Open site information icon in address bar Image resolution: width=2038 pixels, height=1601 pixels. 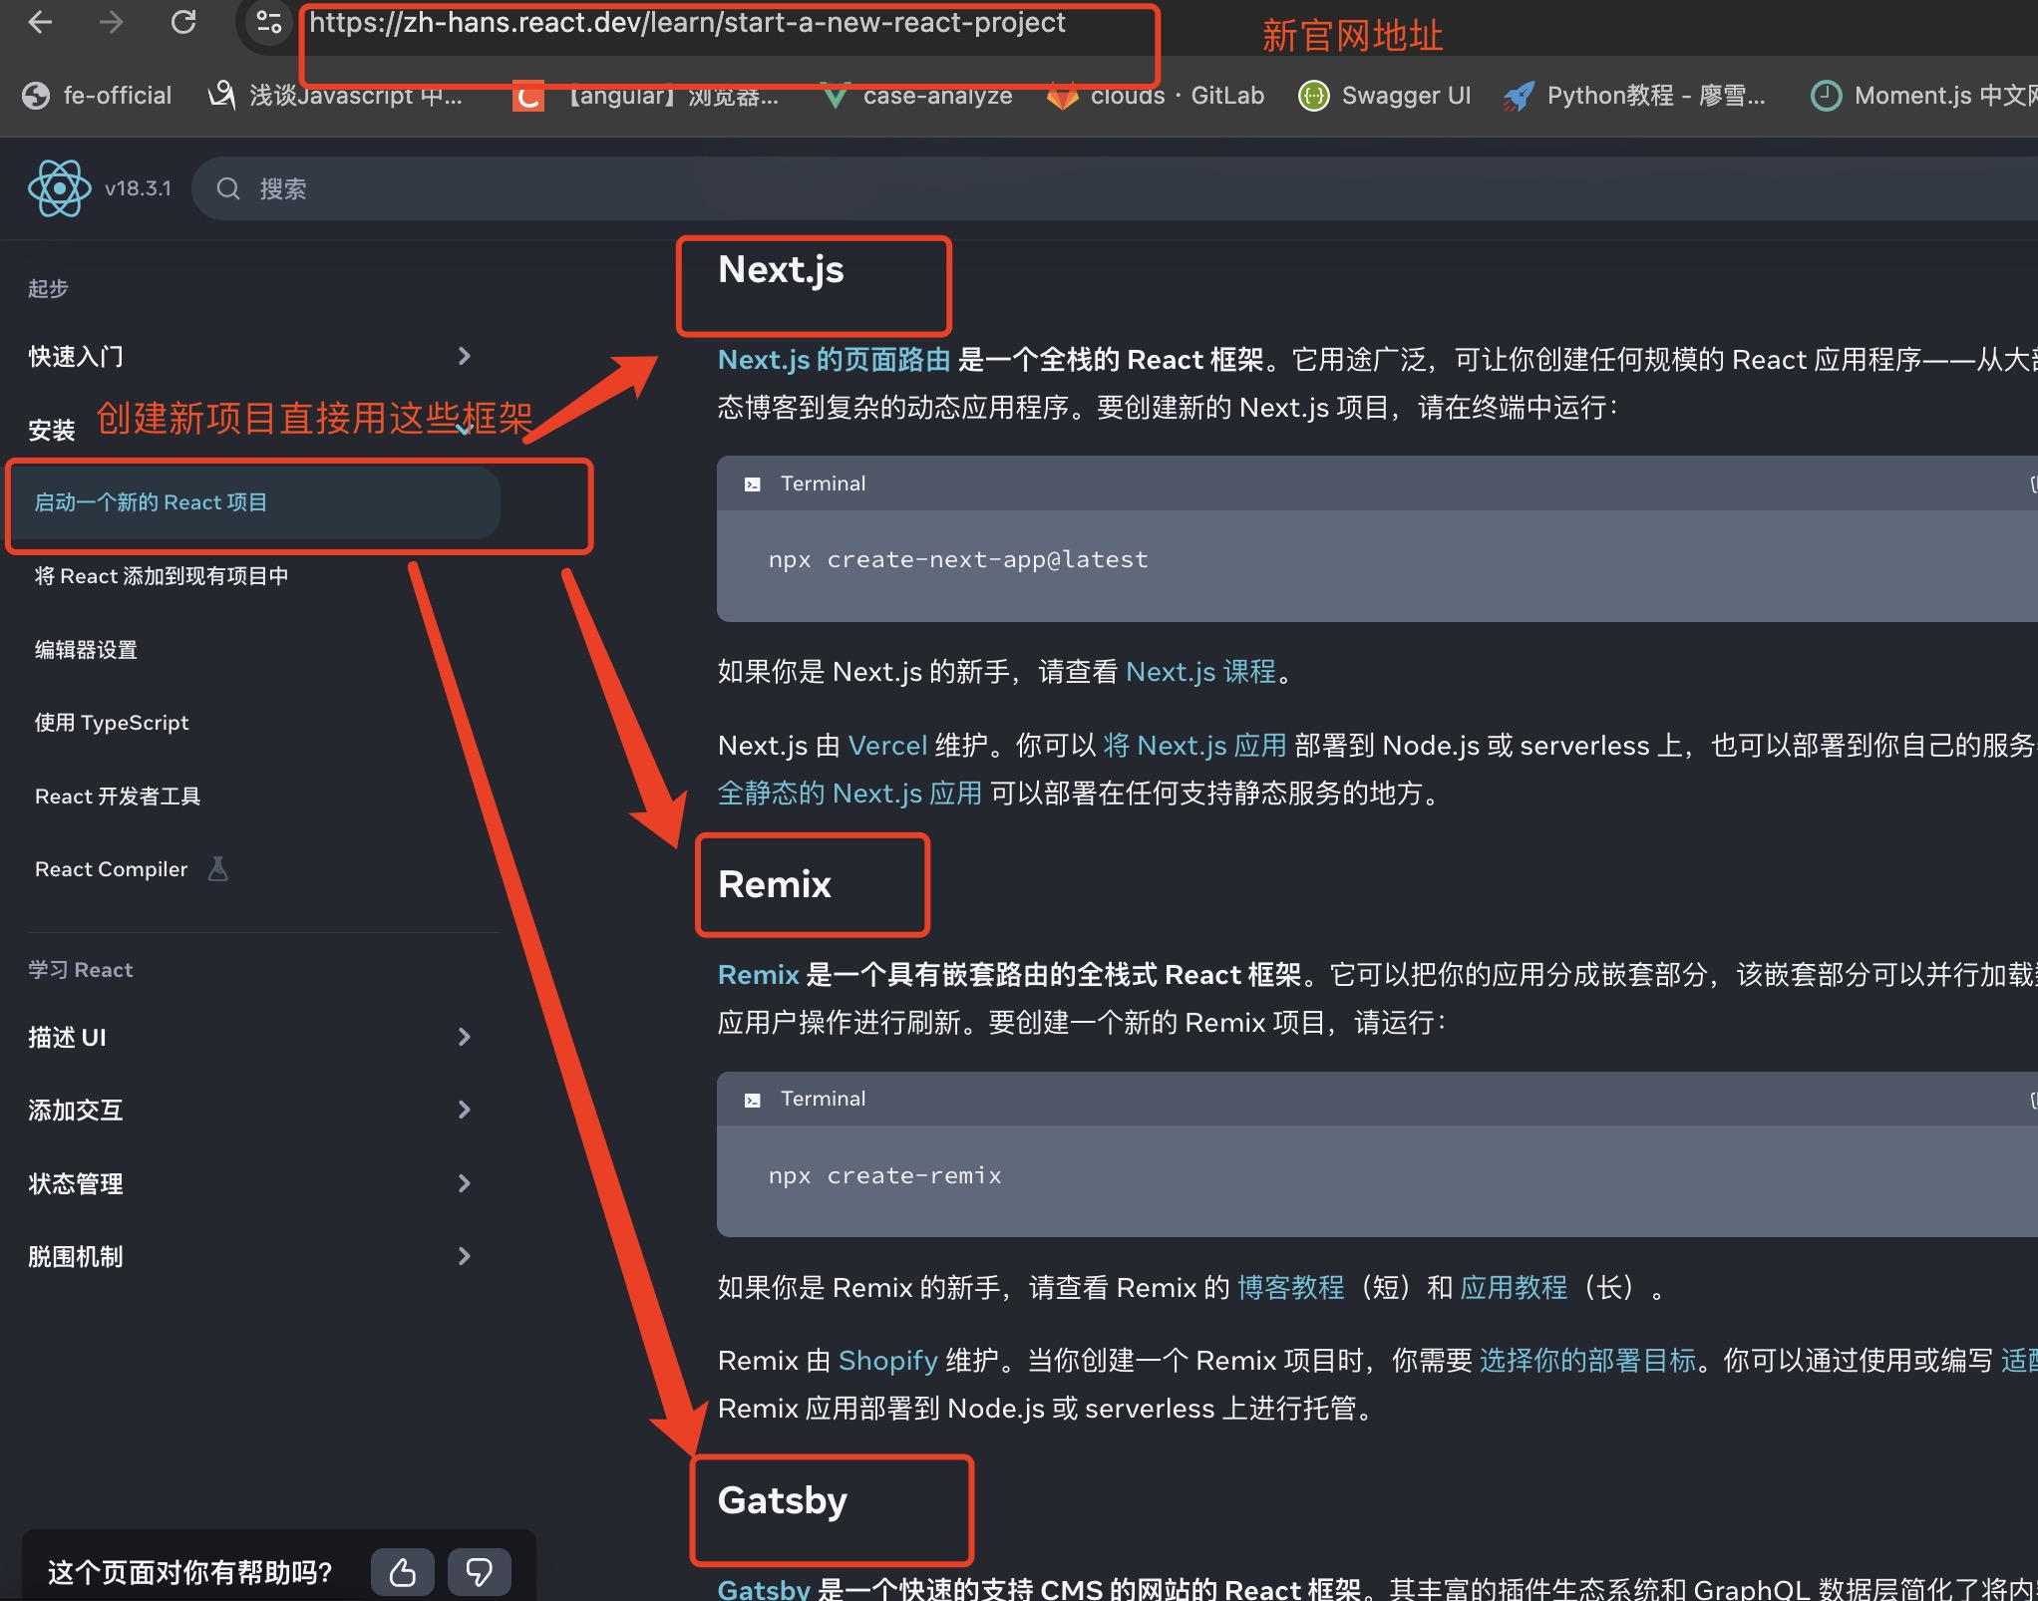[x=268, y=22]
